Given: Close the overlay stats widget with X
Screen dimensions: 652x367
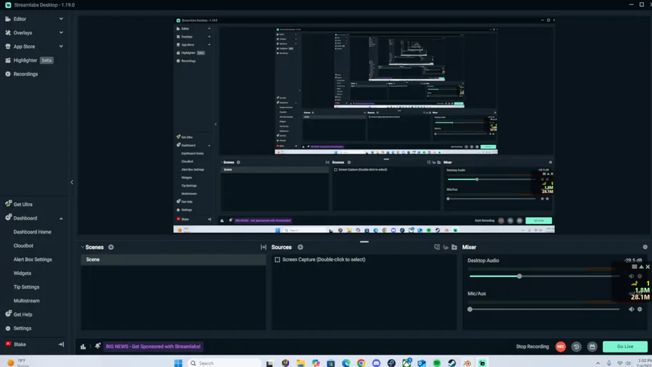Looking at the screenshot, I should click(648, 267).
